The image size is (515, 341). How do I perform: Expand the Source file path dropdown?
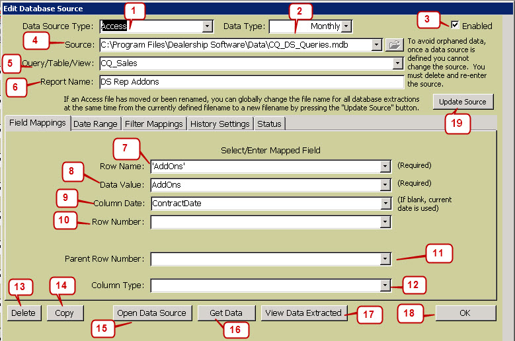377,45
